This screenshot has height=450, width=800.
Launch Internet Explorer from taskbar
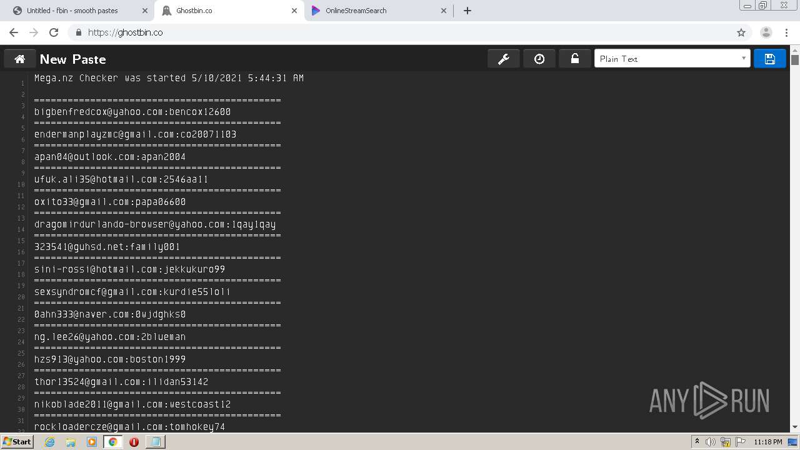point(49,442)
